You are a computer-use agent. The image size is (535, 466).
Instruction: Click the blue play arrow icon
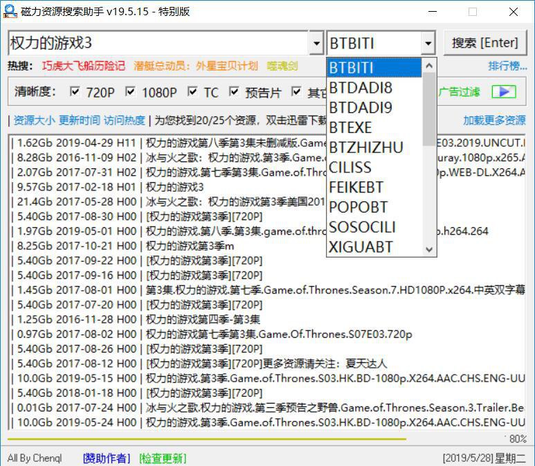point(504,91)
